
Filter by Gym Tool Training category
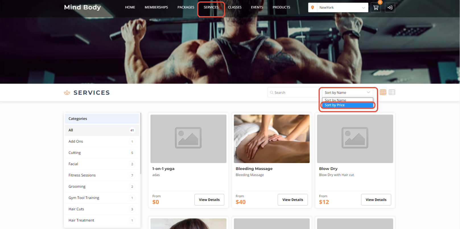point(102,198)
